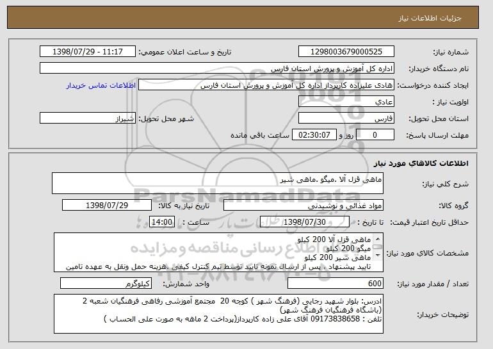Select the public announcement date field
493x349 pixels.
(88, 52)
